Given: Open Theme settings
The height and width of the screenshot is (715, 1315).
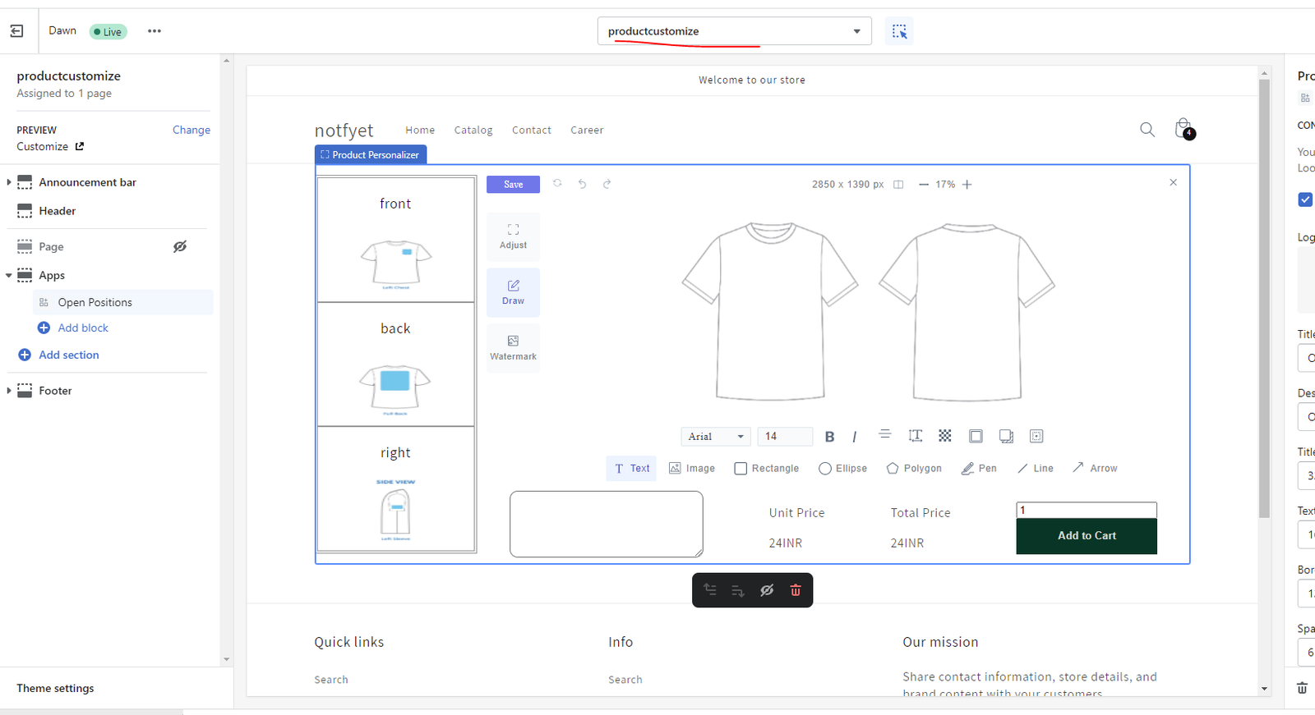Looking at the screenshot, I should [x=55, y=689].
